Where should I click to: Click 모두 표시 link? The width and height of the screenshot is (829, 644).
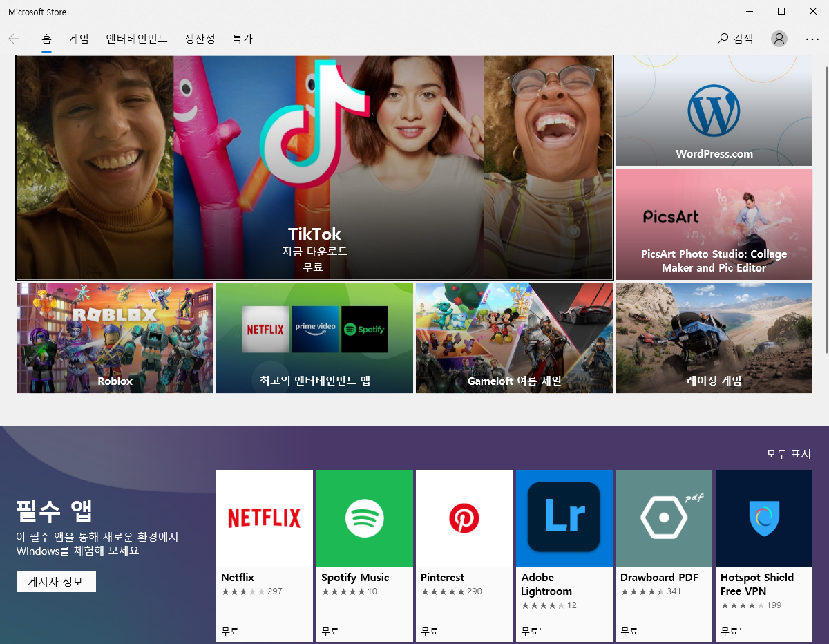(x=788, y=454)
